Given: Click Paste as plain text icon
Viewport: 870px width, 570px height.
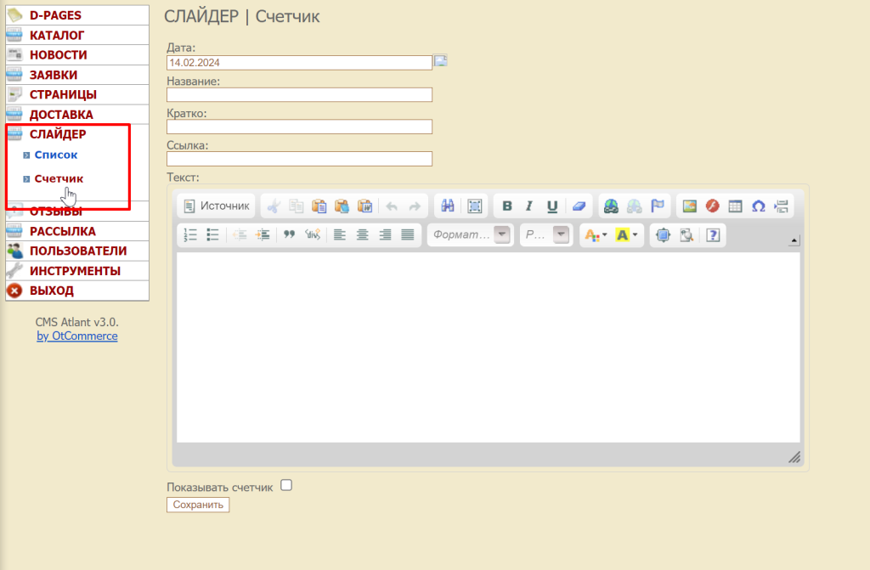Looking at the screenshot, I should click(342, 206).
